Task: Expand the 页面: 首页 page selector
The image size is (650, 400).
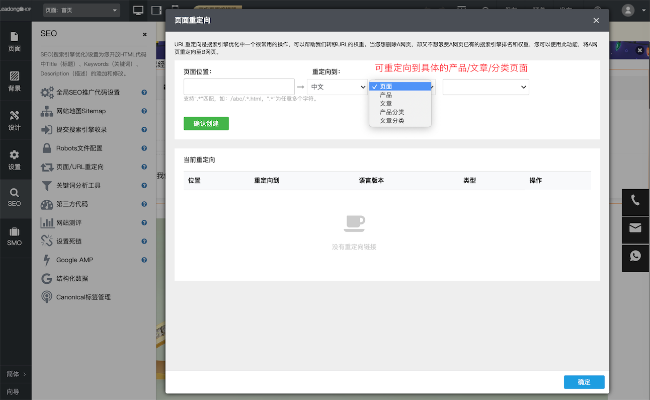Action: [81, 10]
